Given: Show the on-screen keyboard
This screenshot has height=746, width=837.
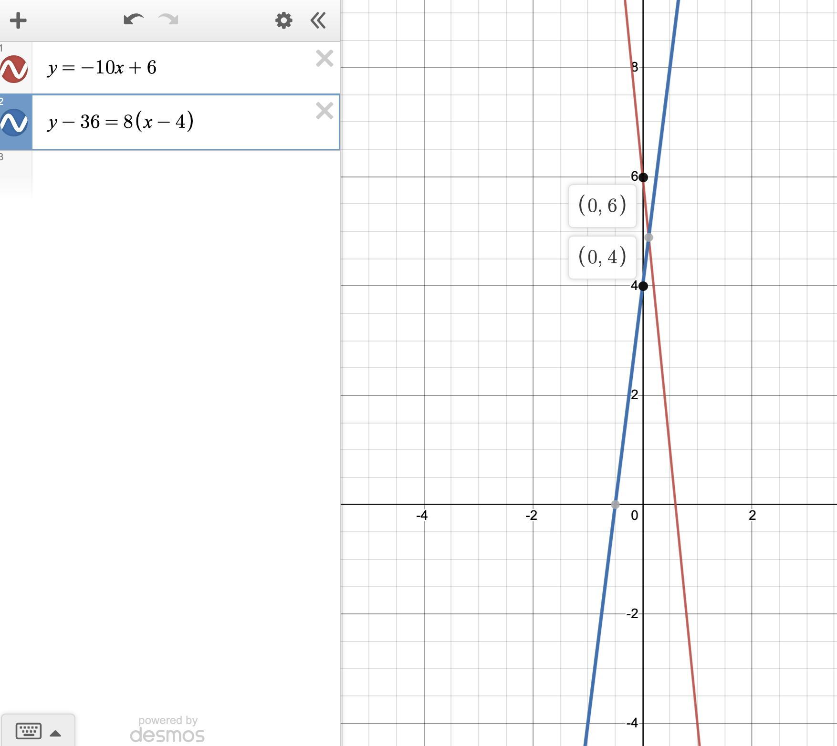Looking at the screenshot, I should pyautogui.click(x=29, y=731).
